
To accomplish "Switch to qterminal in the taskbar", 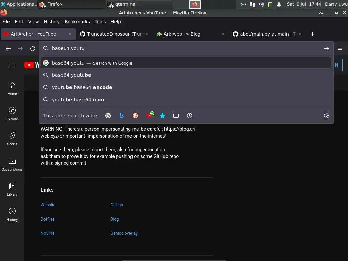I will tap(139, 4).
